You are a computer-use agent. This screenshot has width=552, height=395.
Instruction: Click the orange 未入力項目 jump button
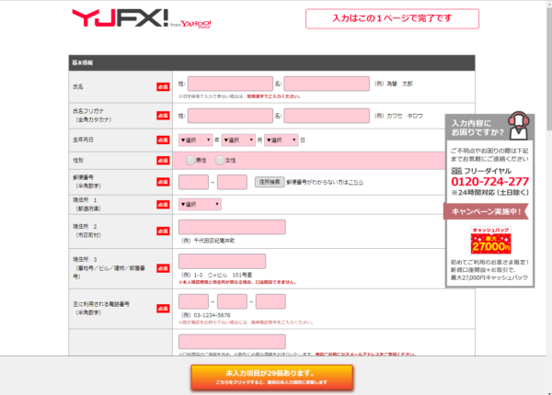point(271,377)
